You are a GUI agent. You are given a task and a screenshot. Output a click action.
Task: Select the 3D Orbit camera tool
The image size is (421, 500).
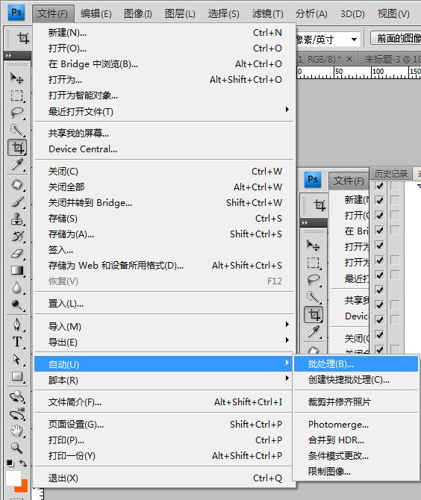pos(17,414)
